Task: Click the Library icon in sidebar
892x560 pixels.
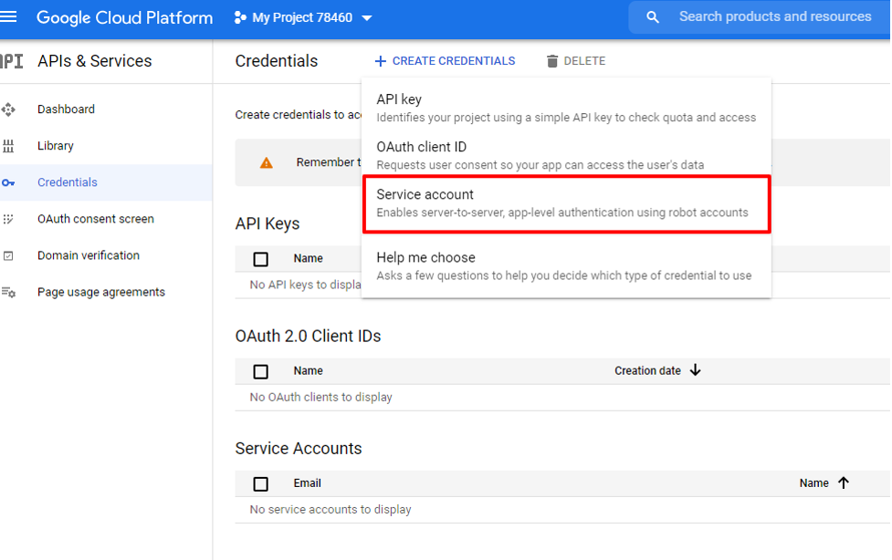Action: (x=8, y=146)
